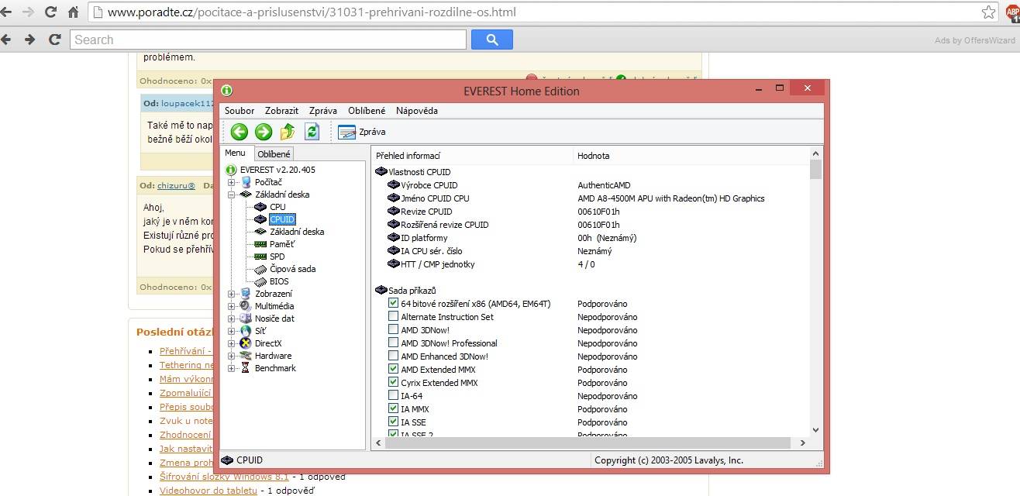The image size is (1020, 496).
Task: Toggle the AMD Enhanced 3DNow! checkbox
Action: (x=394, y=356)
